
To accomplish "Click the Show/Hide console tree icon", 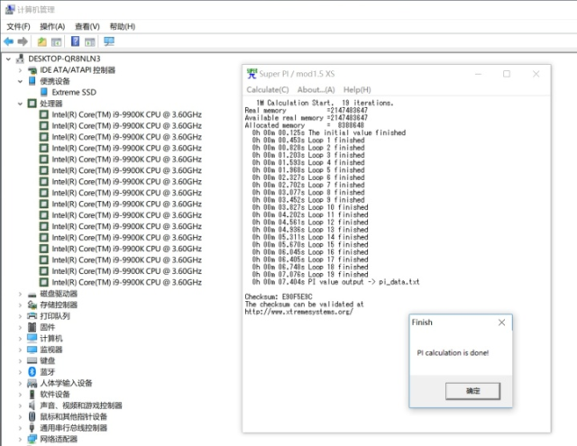I will tap(56, 42).
